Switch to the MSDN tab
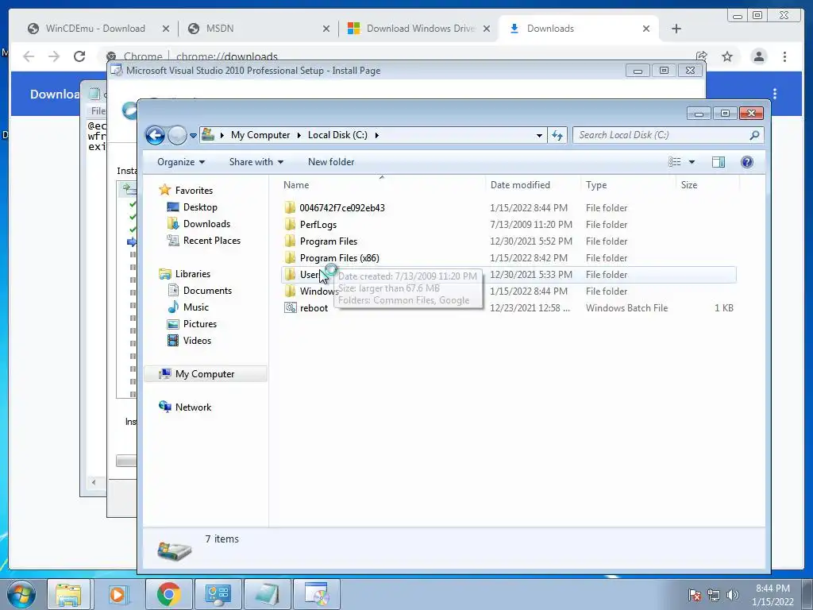 coord(220,29)
